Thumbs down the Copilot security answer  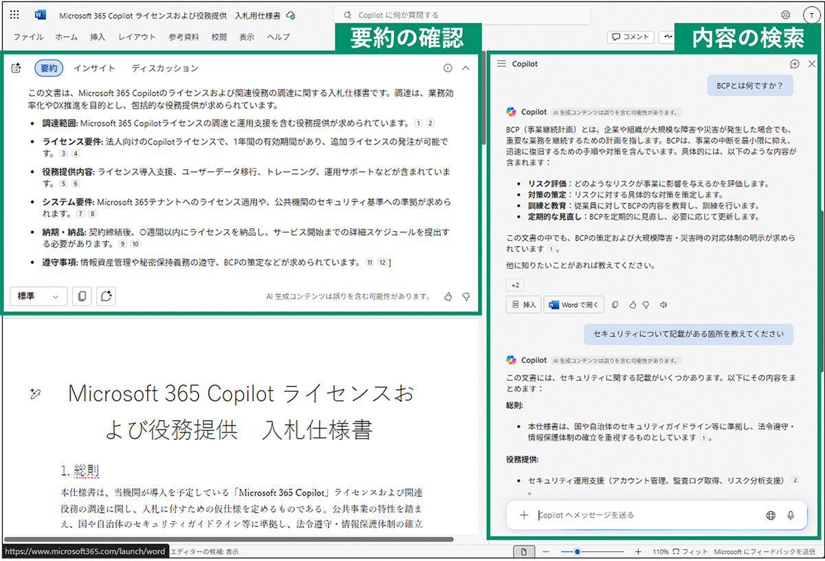[646, 305]
